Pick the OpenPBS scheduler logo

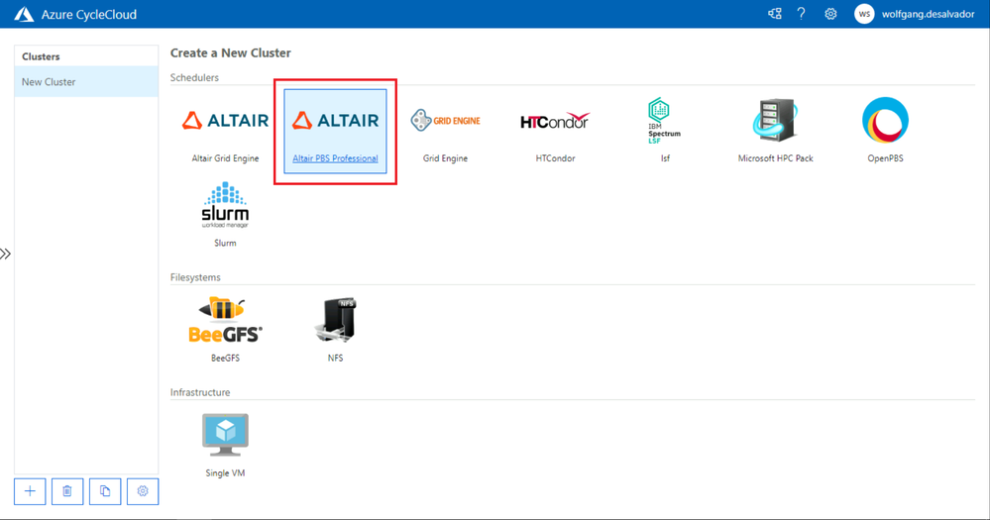tap(885, 120)
